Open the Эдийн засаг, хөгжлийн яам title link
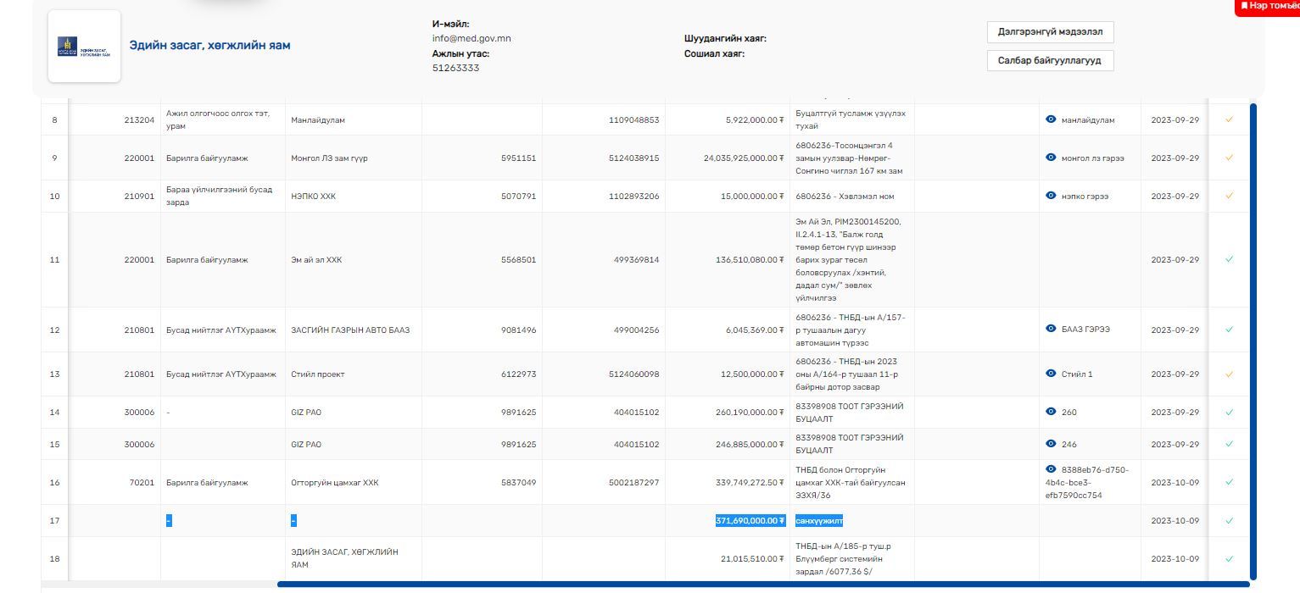 209,45
